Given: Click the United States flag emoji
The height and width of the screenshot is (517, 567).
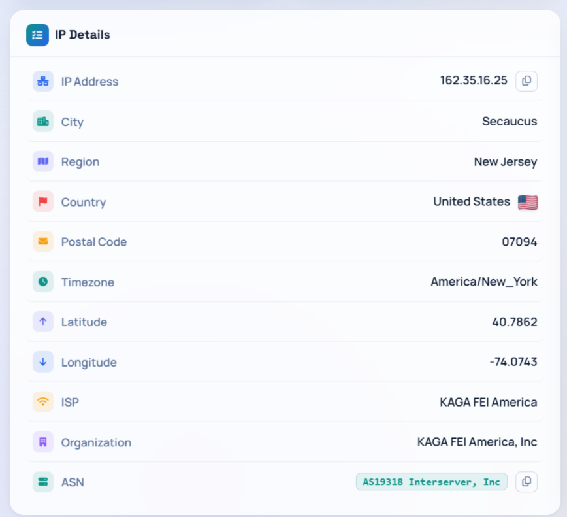Looking at the screenshot, I should 528,202.
